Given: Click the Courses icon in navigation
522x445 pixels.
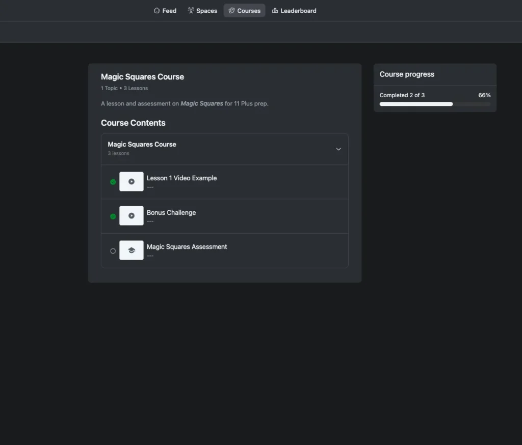Looking at the screenshot, I should (231, 11).
